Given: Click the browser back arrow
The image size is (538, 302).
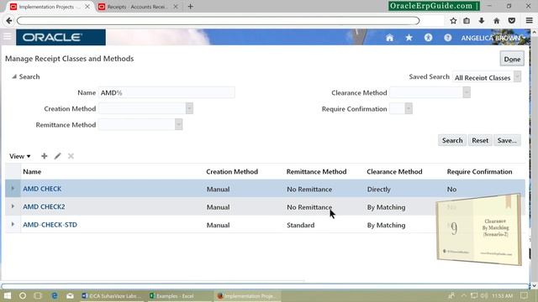Looking at the screenshot, I should (x=9, y=20).
